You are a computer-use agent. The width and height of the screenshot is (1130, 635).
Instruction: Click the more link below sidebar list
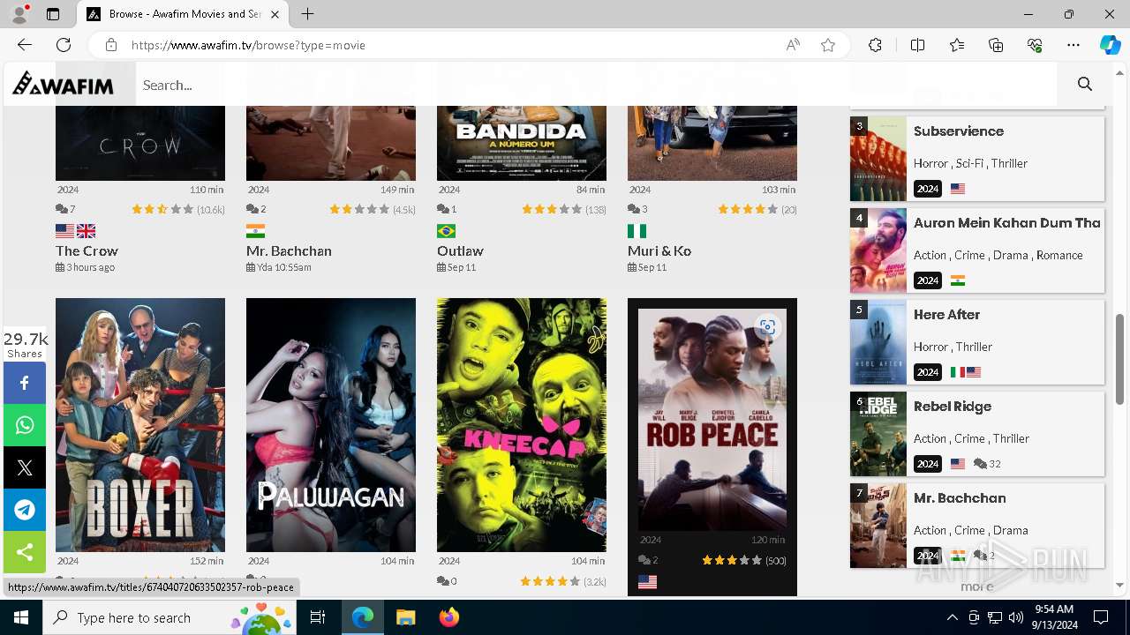[977, 586]
